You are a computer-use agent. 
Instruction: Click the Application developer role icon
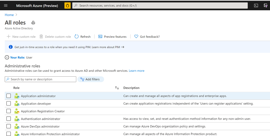pos(17,104)
